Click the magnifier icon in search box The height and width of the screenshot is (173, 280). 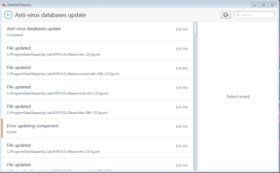coord(238,15)
